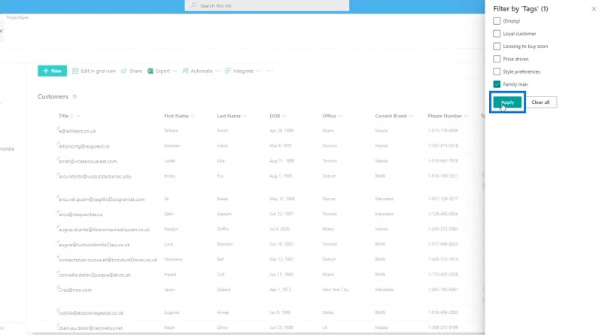Click the LA office cell
The image size is (602, 335).
point(325,327)
